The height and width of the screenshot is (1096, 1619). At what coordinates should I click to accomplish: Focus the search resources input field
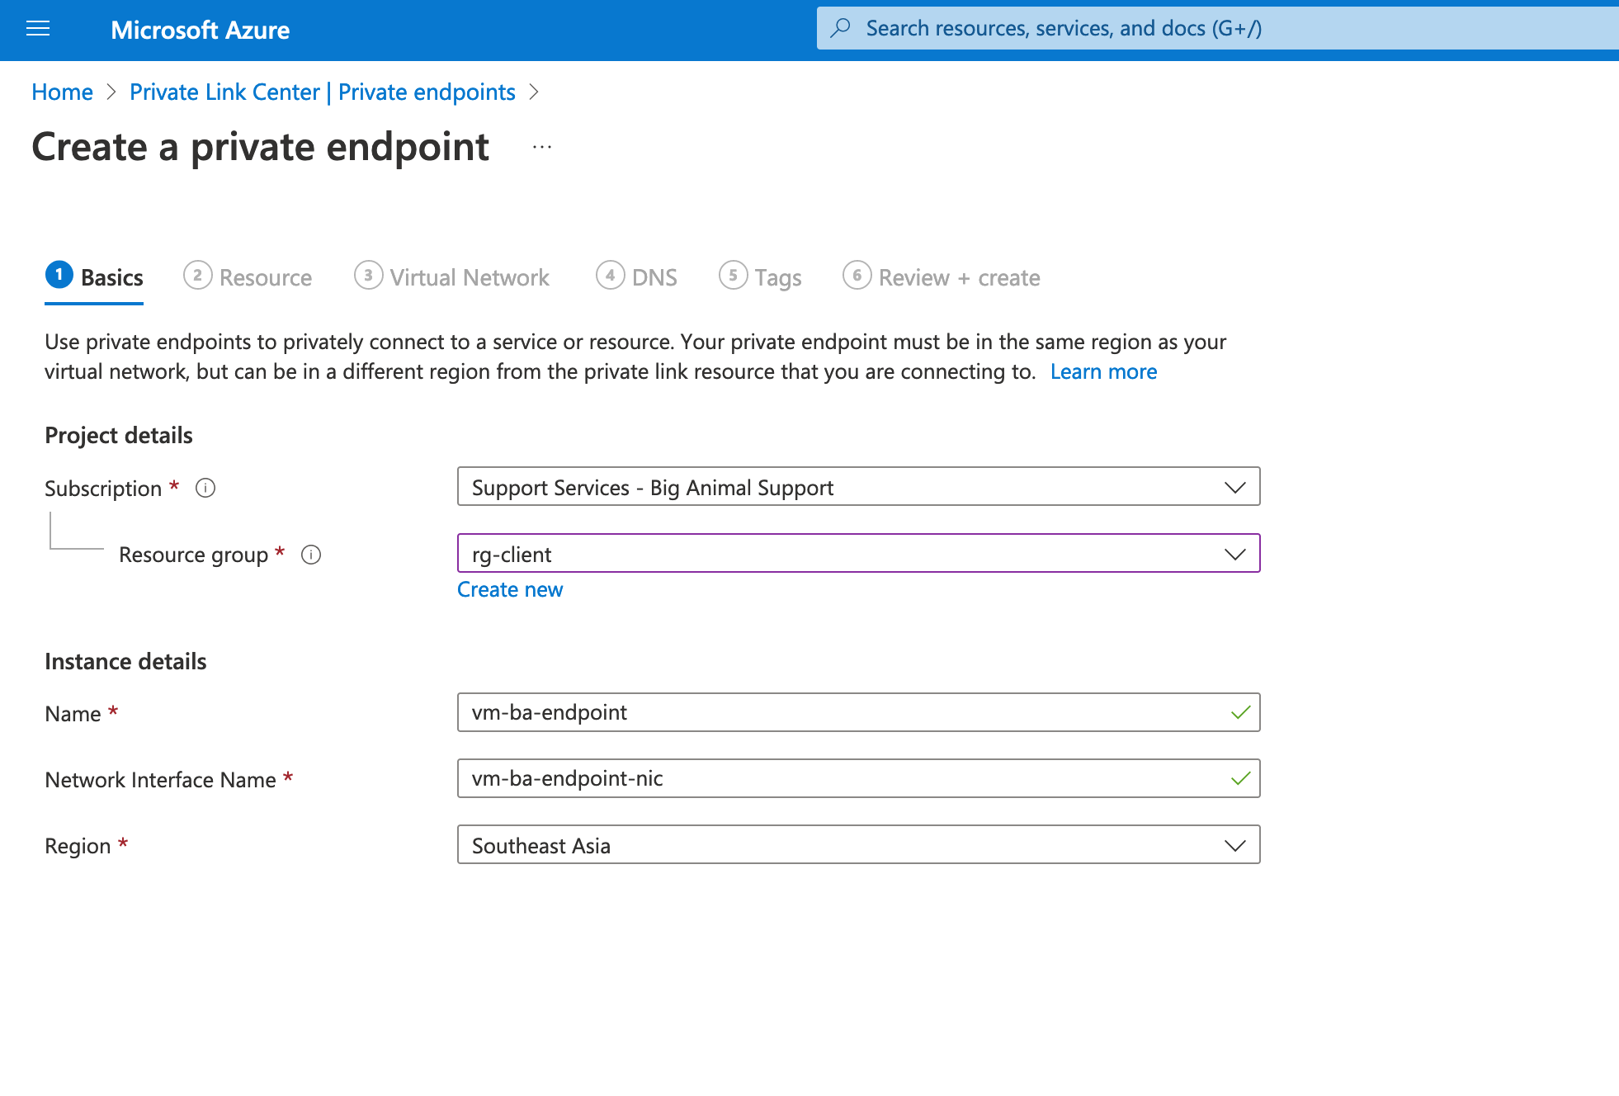1218,28
